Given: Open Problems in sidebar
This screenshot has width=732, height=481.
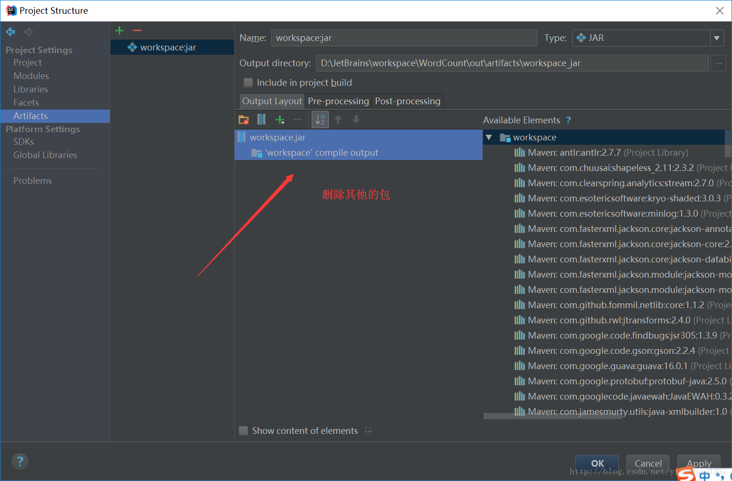Looking at the screenshot, I should 32,180.
